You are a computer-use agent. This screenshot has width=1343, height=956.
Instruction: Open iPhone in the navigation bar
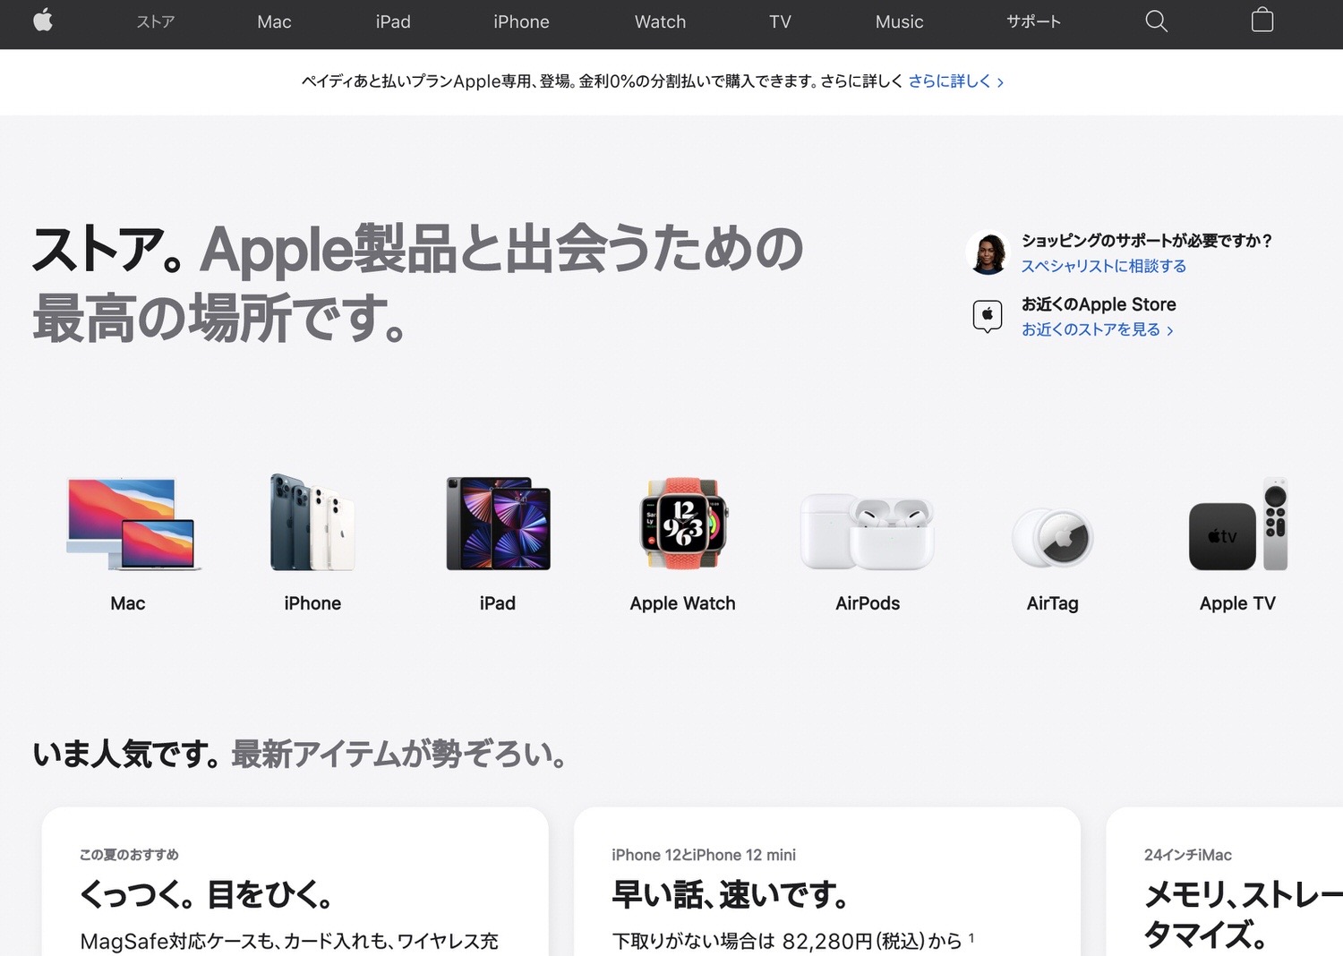tap(521, 21)
